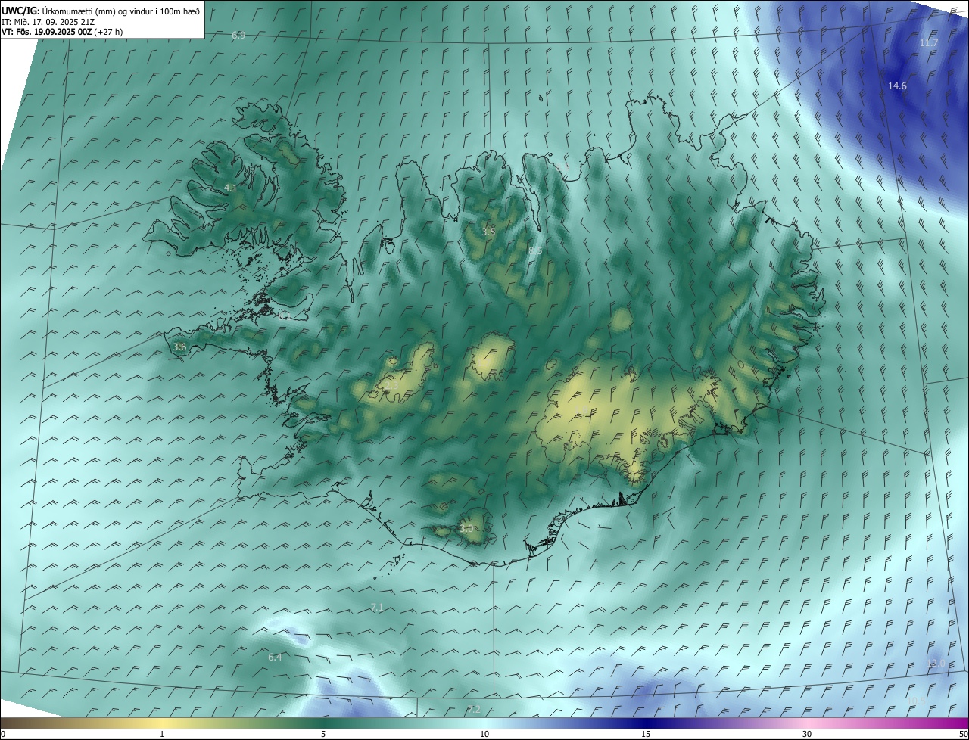This screenshot has width=969, height=740.
Task: Click the color scale tick label 50
Action: click(963, 734)
